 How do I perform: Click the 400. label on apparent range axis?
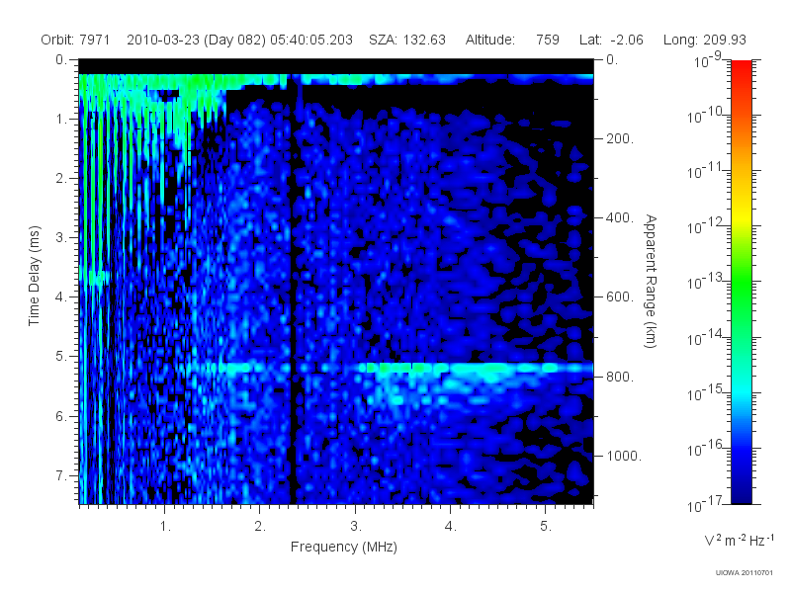(620, 217)
